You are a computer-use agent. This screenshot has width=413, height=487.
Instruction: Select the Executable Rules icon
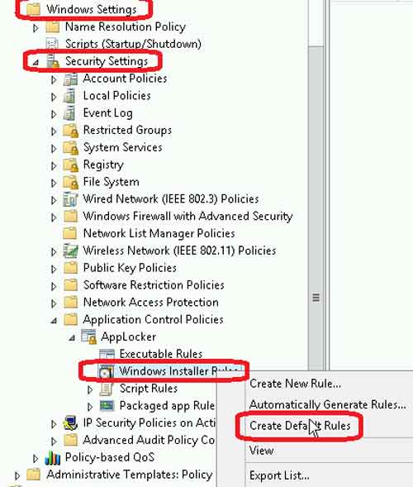[x=107, y=354]
